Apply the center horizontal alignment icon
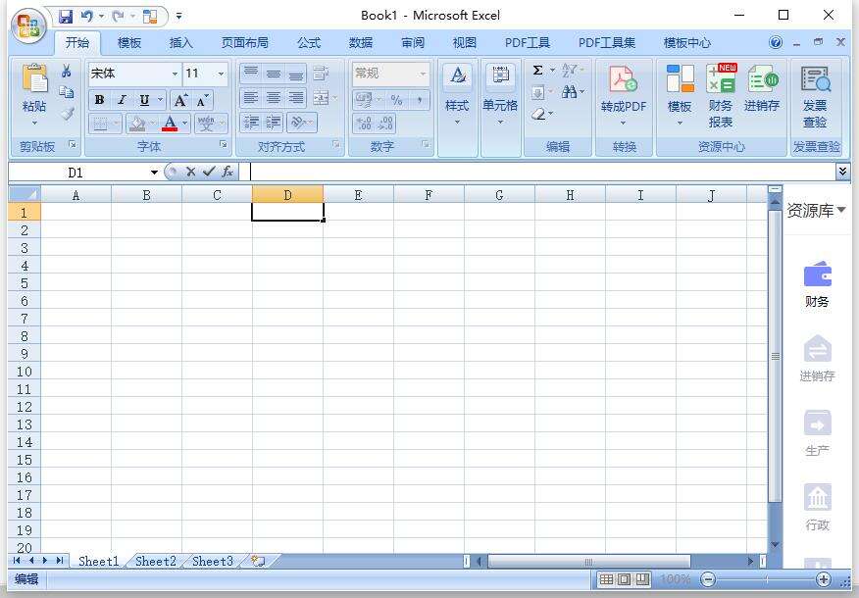Screen dimensions: 859x598 (x=274, y=98)
